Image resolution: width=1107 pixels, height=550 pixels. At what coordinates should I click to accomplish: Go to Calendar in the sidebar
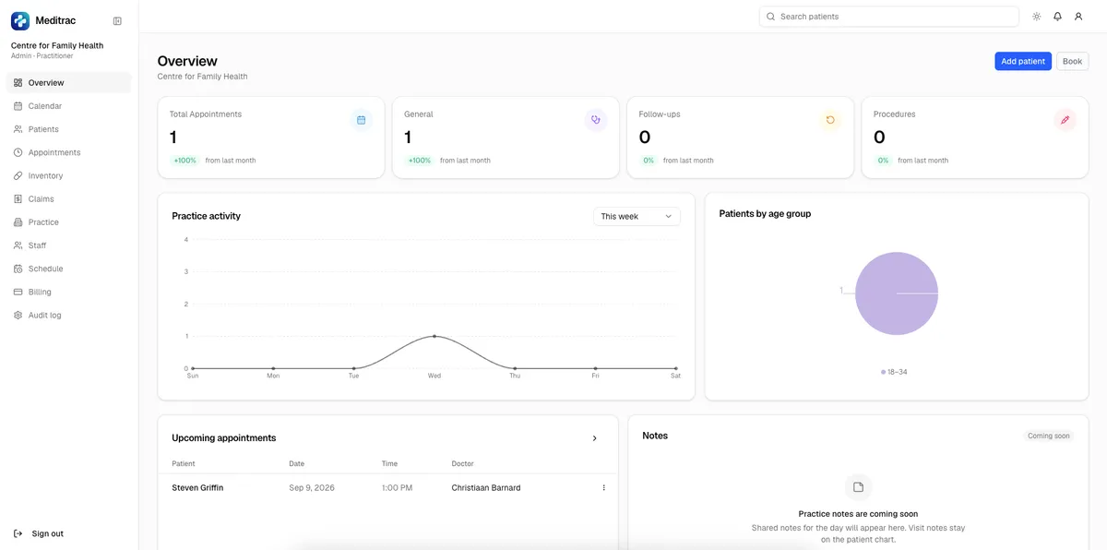click(45, 106)
